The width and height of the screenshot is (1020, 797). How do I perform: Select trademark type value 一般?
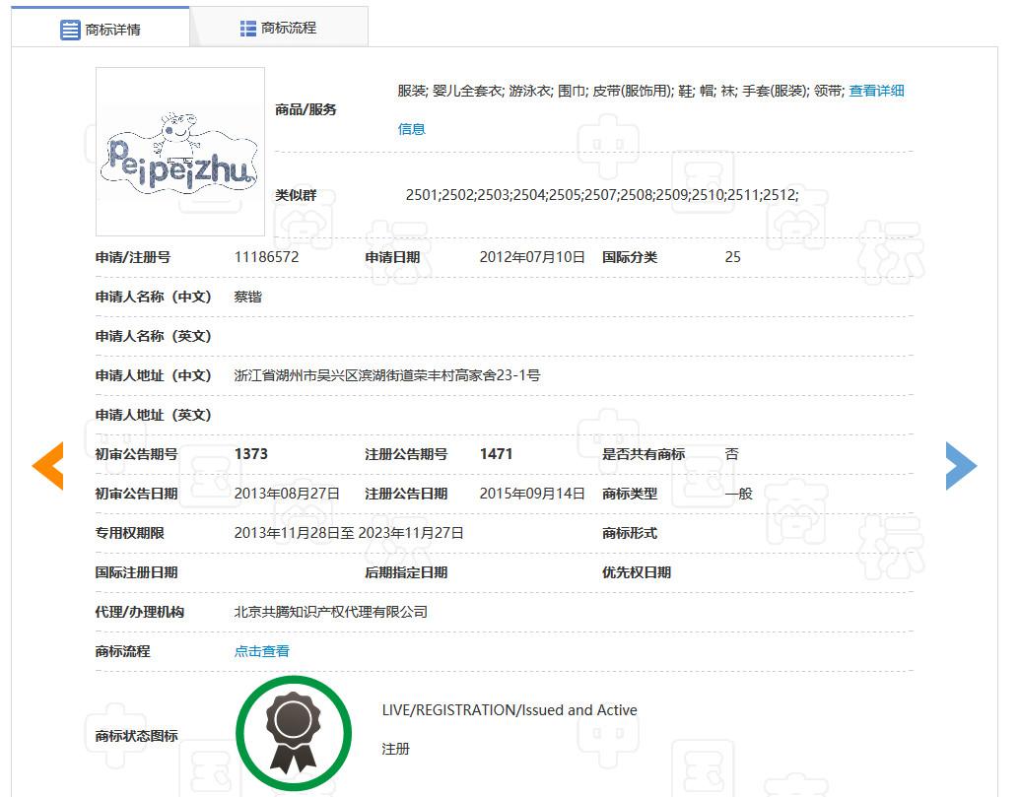pyautogui.click(x=739, y=495)
